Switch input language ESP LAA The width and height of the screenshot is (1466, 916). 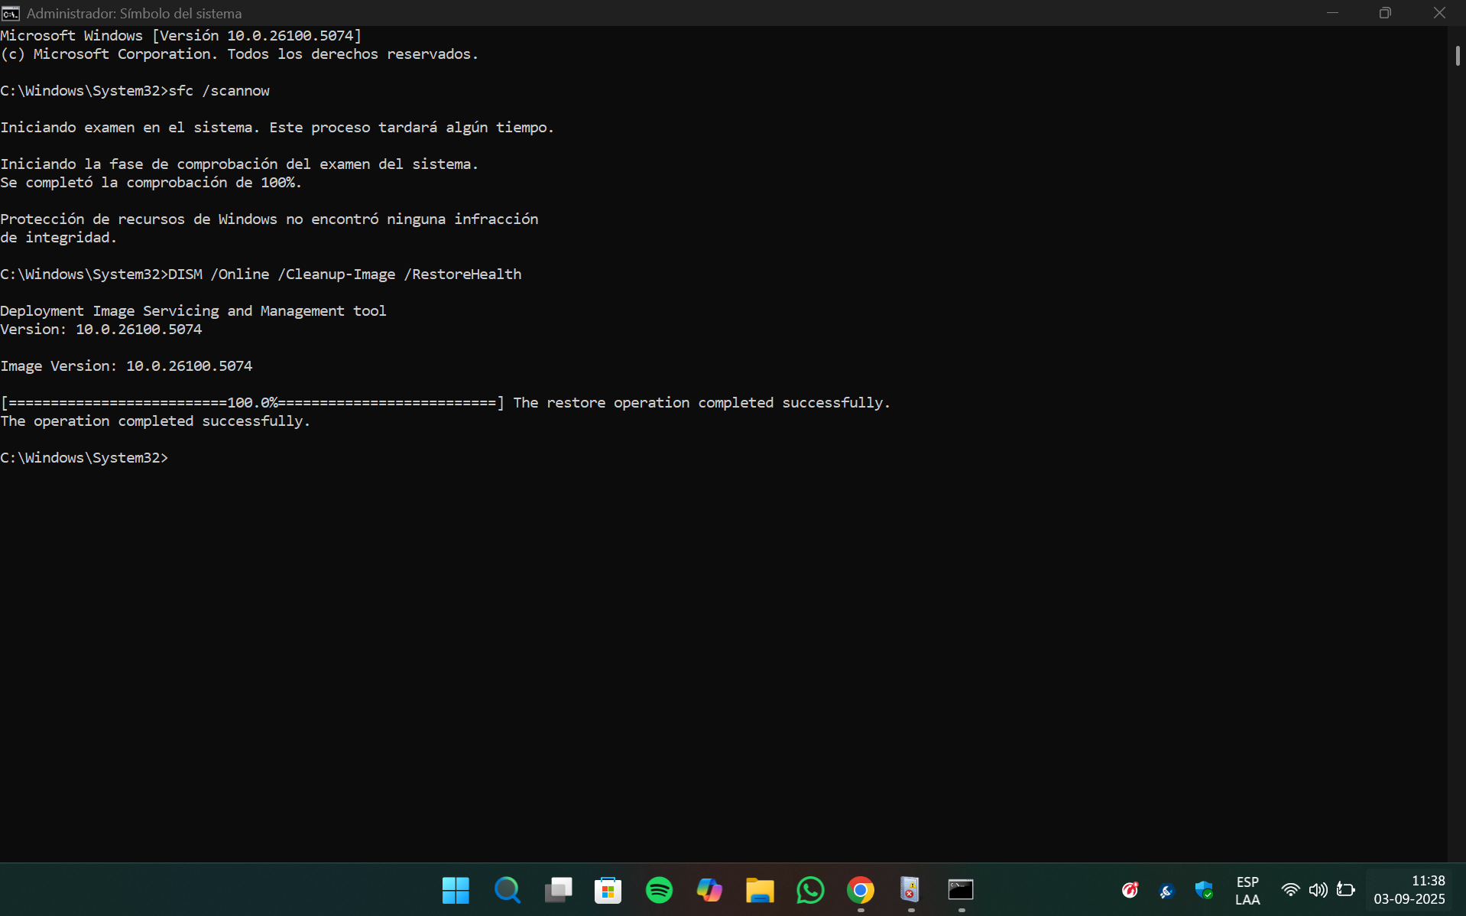point(1247,891)
